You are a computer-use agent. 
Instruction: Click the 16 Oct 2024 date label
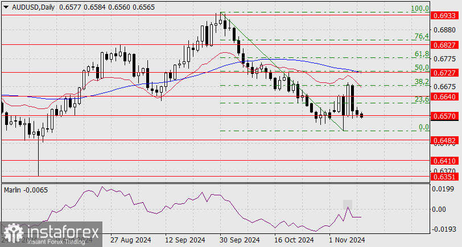click(x=294, y=240)
